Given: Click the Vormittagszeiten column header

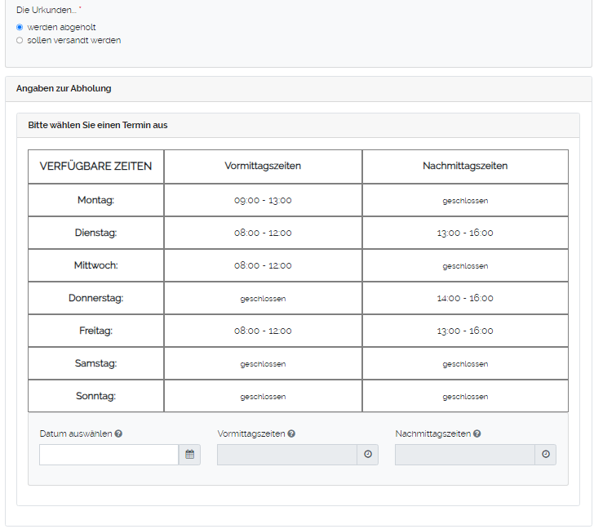Looking at the screenshot, I should pyautogui.click(x=263, y=166).
